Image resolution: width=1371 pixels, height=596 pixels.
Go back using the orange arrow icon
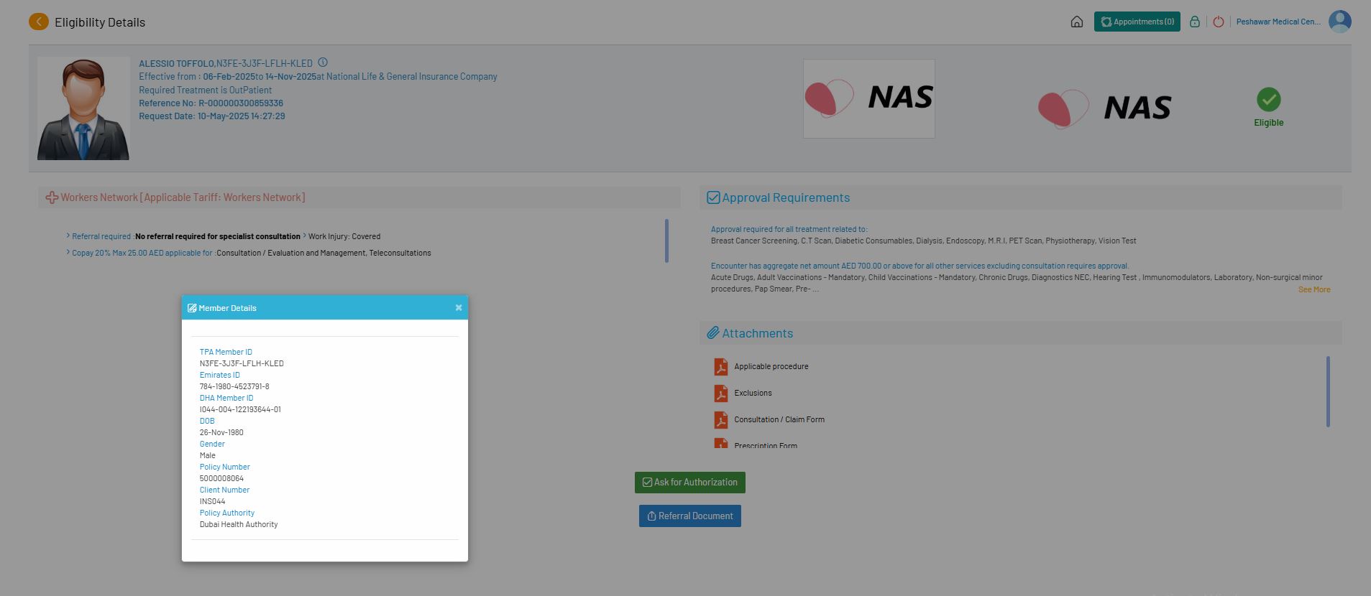coord(39,22)
